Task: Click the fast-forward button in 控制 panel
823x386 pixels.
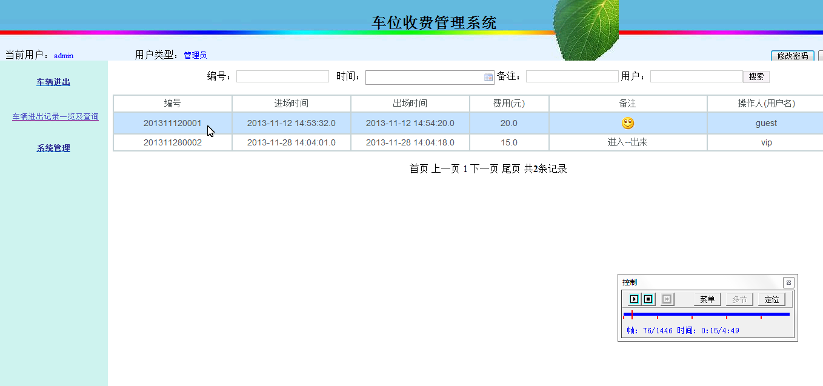Action: point(667,299)
